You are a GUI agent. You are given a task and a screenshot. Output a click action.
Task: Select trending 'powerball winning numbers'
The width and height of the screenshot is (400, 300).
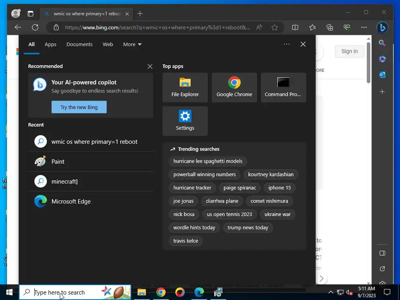[204, 175]
